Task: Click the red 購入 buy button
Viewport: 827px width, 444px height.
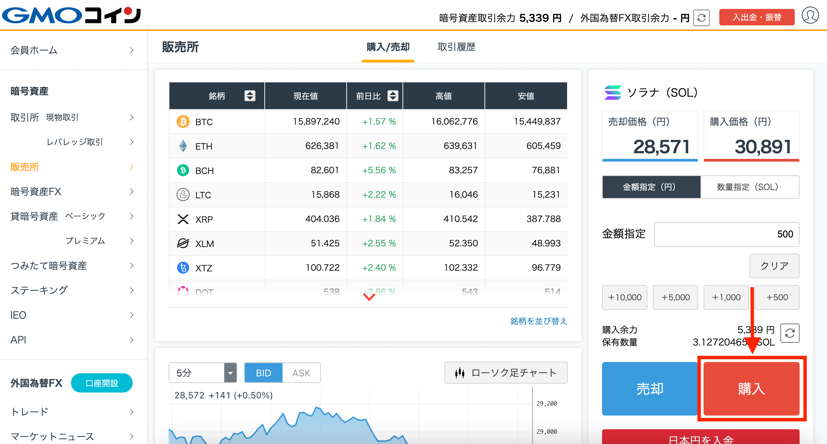Action: 752,389
